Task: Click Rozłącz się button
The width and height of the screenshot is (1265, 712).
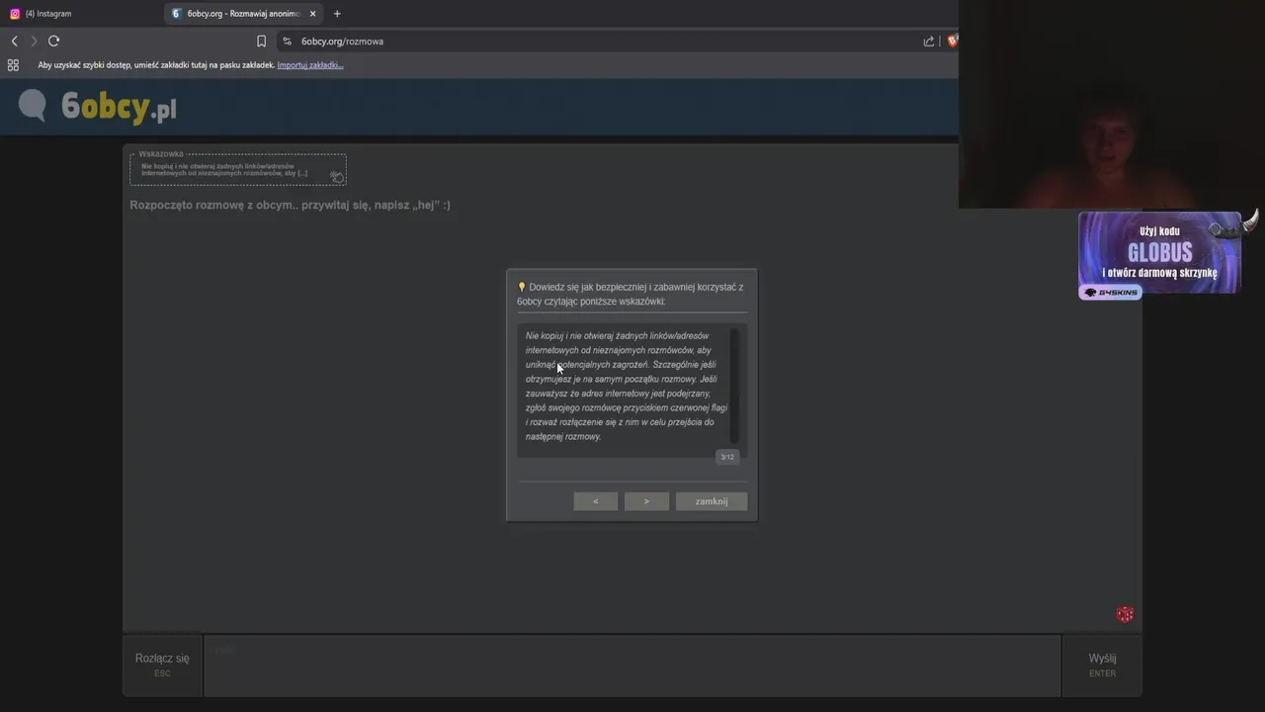Action: pyautogui.click(x=162, y=665)
